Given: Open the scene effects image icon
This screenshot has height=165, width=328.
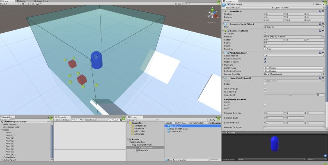Looking at the screenshot, I should [37, 4].
